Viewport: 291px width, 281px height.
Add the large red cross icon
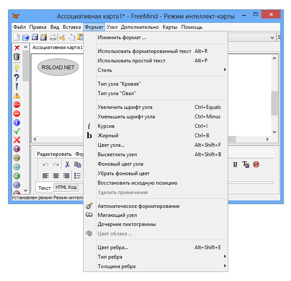click(17, 140)
